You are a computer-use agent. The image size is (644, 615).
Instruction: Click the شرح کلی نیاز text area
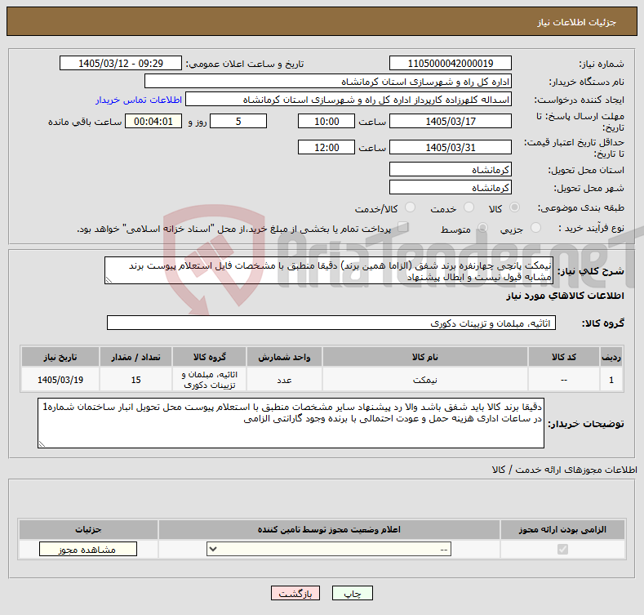[x=329, y=270]
